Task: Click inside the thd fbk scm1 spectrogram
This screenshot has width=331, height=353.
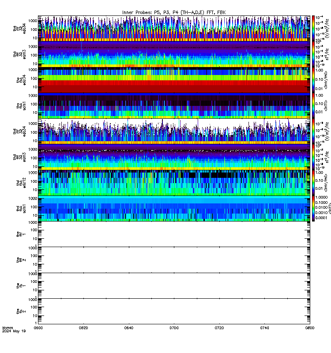Action: [x=174, y=208]
